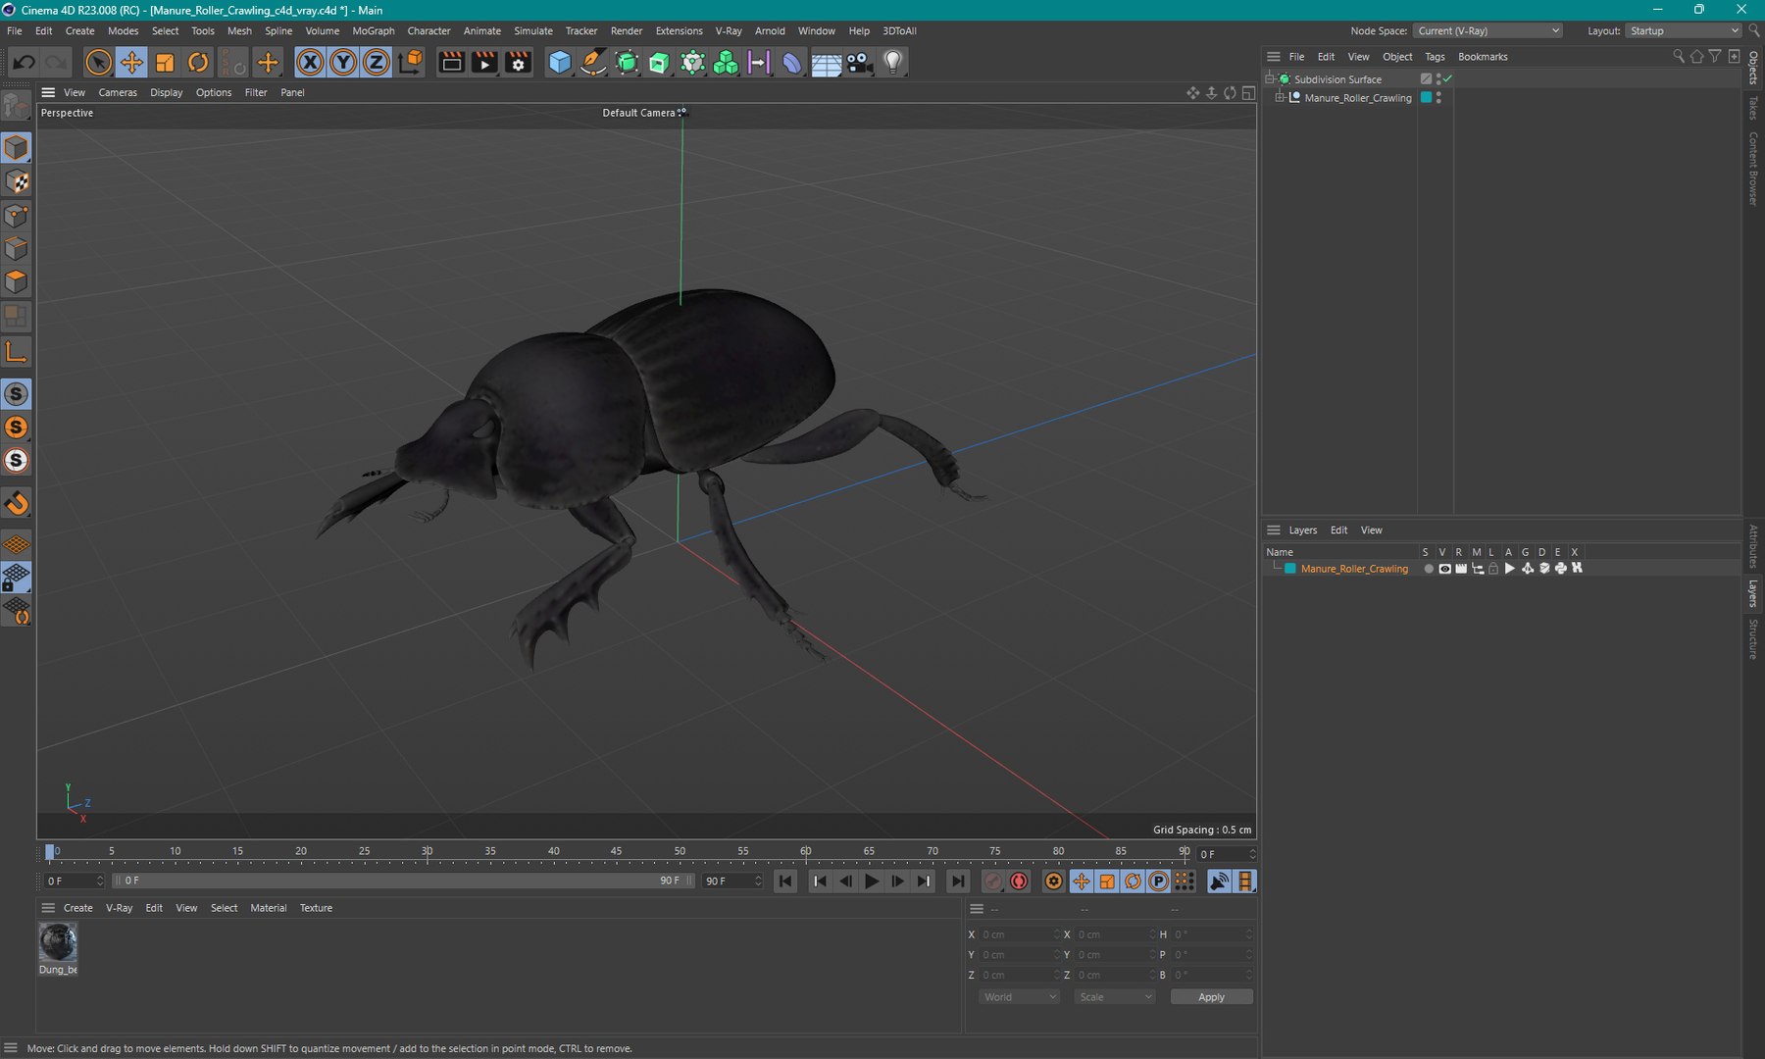Image resolution: width=1765 pixels, height=1059 pixels.
Task: Open the Cameras viewport menu
Action: pos(118,92)
